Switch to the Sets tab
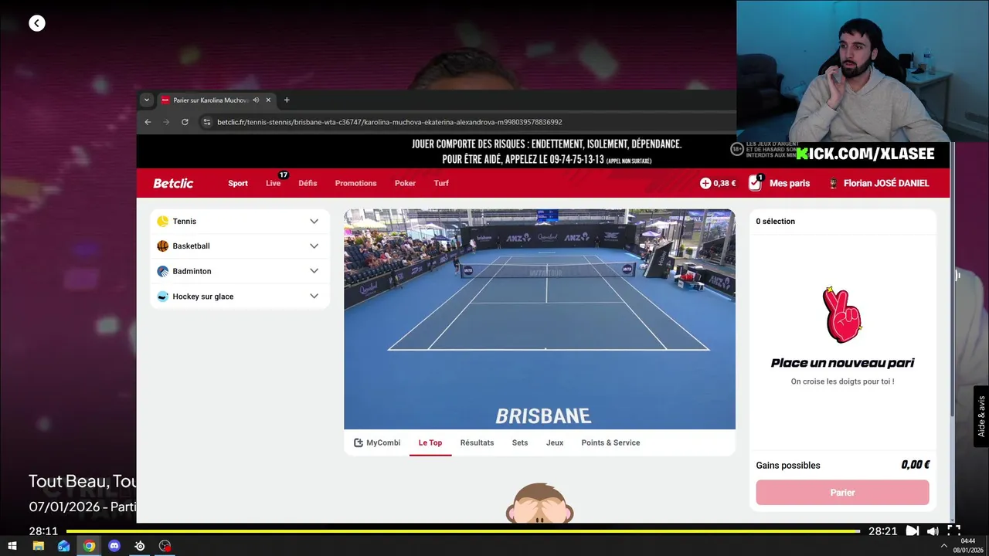 [x=520, y=442]
